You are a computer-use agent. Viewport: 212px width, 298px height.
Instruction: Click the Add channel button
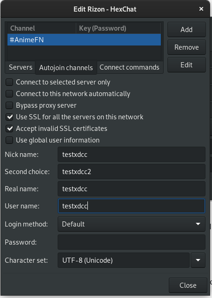pyautogui.click(x=186, y=30)
